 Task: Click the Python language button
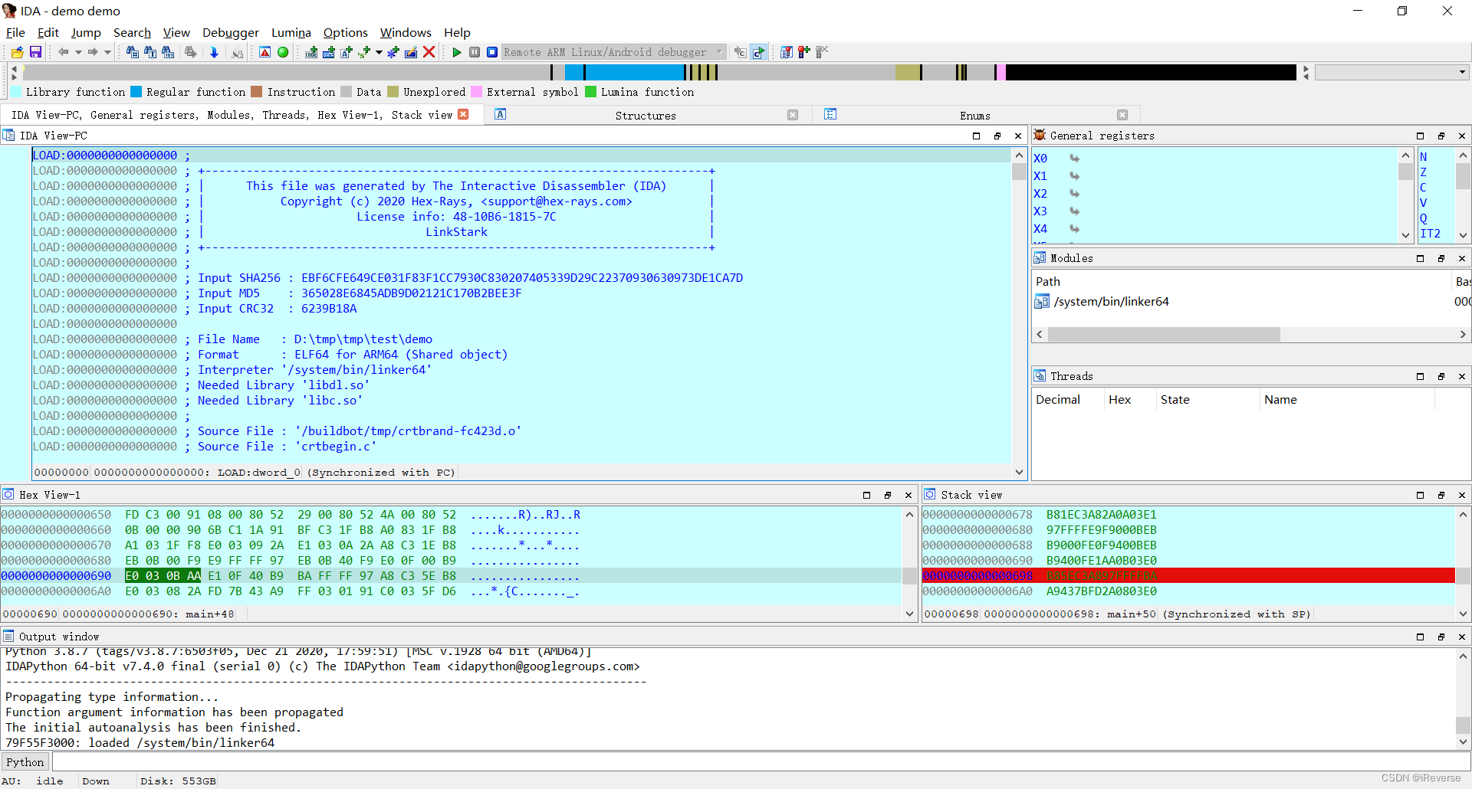click(25, 762)
